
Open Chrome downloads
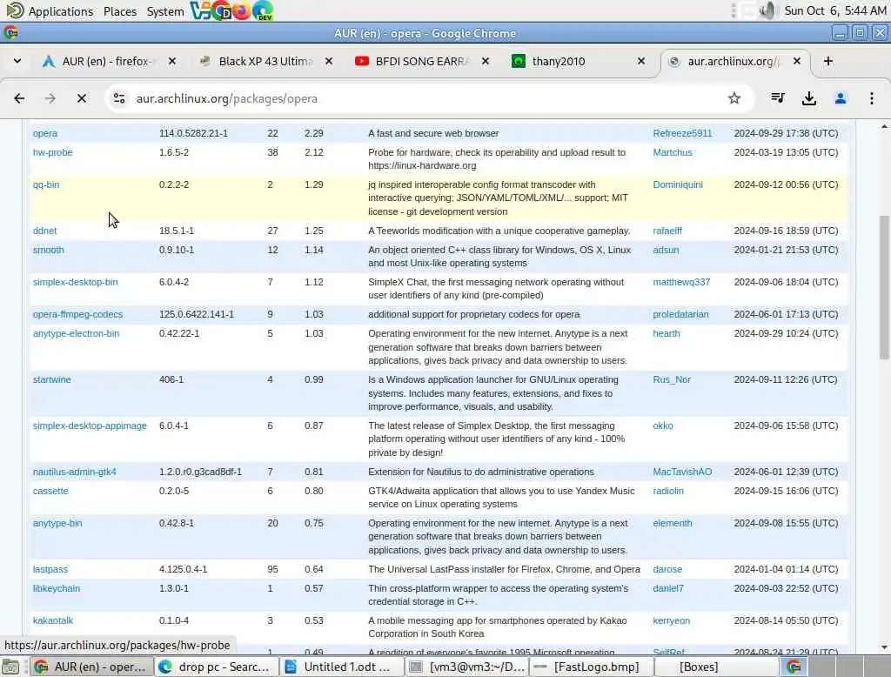809,98
